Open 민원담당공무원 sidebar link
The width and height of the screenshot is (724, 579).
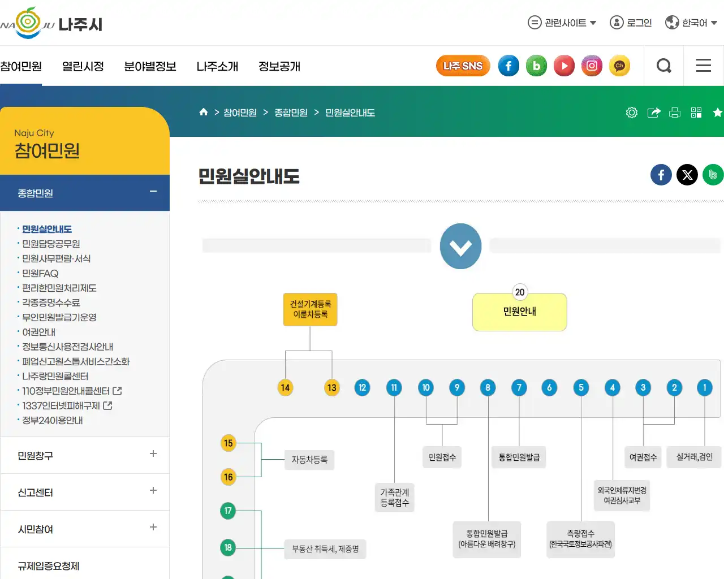point(51,244)
